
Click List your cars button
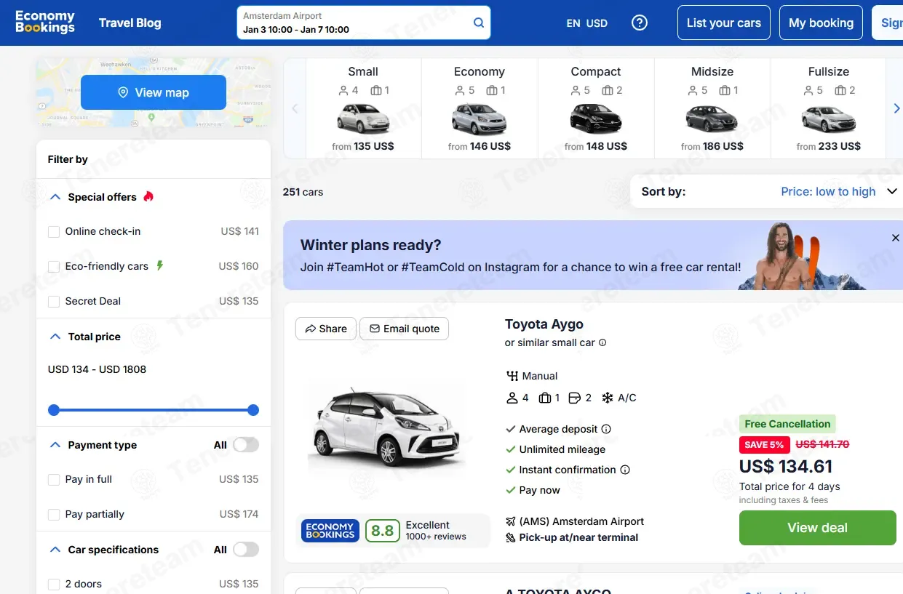[724, 23]
